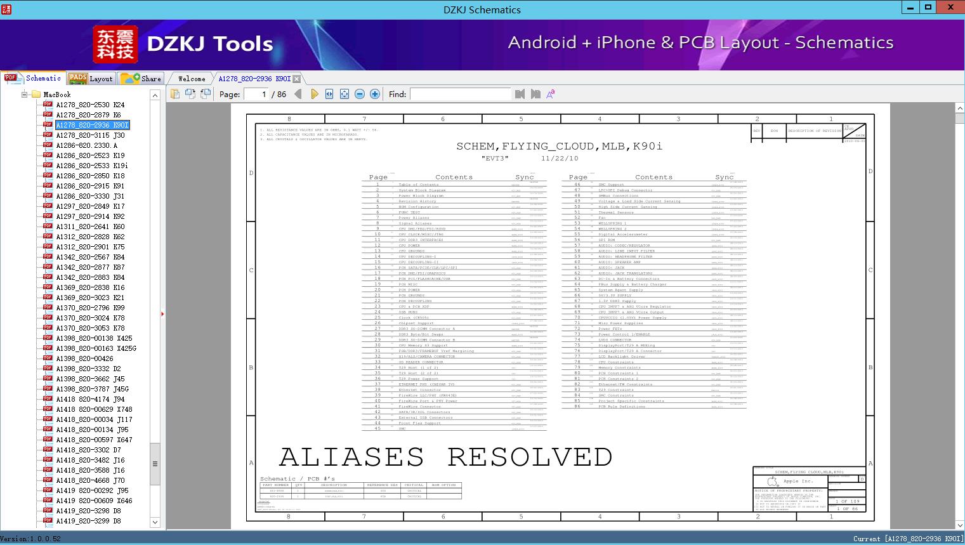Viewport: 965px width, 545px height.
Task: Click the PDF icon beside A1418_820-4668 J70
Action: (48, 480)
